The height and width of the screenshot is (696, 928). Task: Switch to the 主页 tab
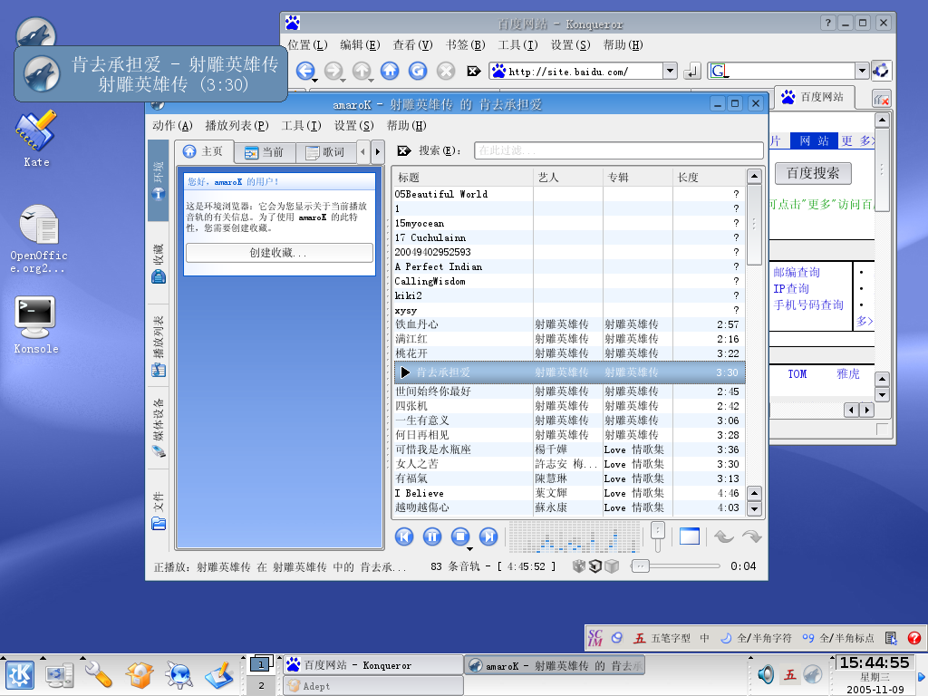click(x=204, y=151)
